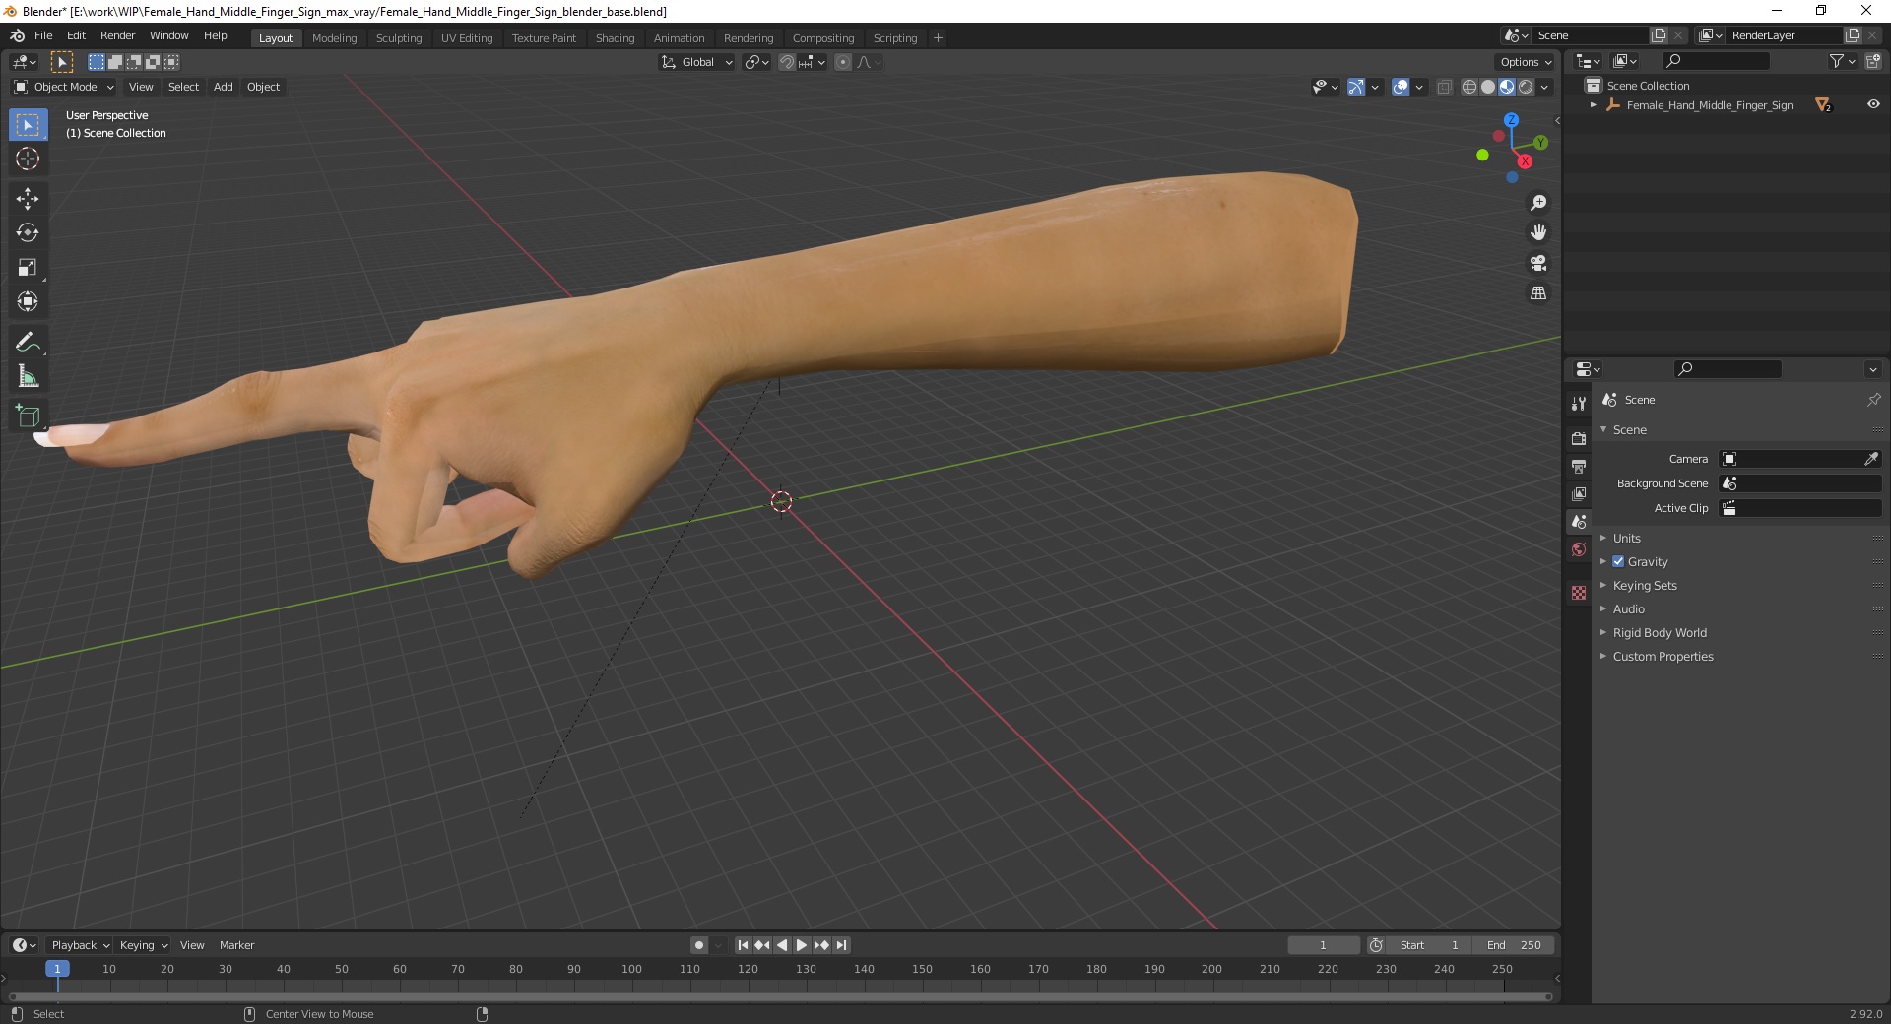Viewport: 1891px width, 1024px height.
Task: Open the Global orientation dropdown
Action: (x=697, y=62)
